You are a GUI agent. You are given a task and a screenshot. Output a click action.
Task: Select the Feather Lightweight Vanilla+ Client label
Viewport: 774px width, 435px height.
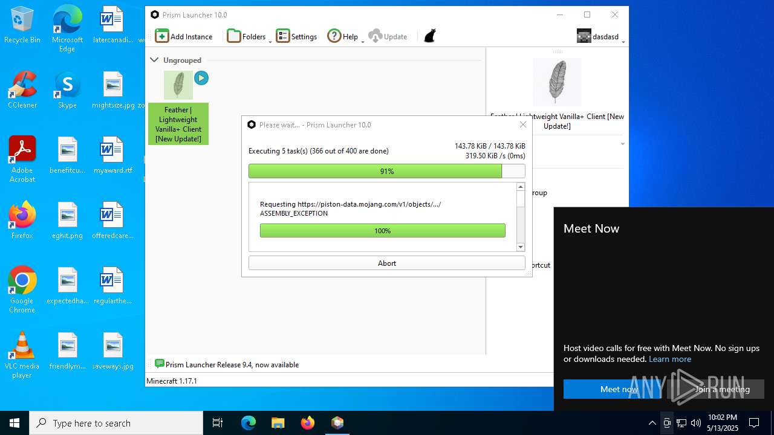click(x=178, y=124)
